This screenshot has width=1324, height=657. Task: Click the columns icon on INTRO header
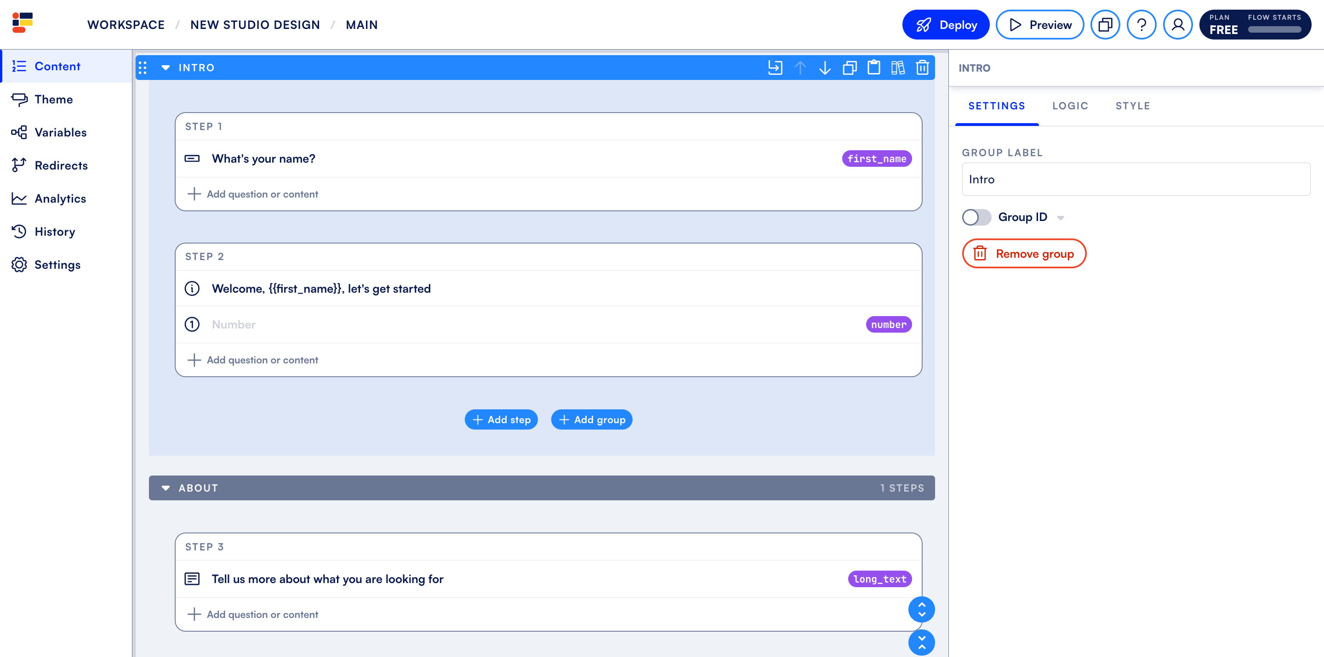[x=898, y=67]
